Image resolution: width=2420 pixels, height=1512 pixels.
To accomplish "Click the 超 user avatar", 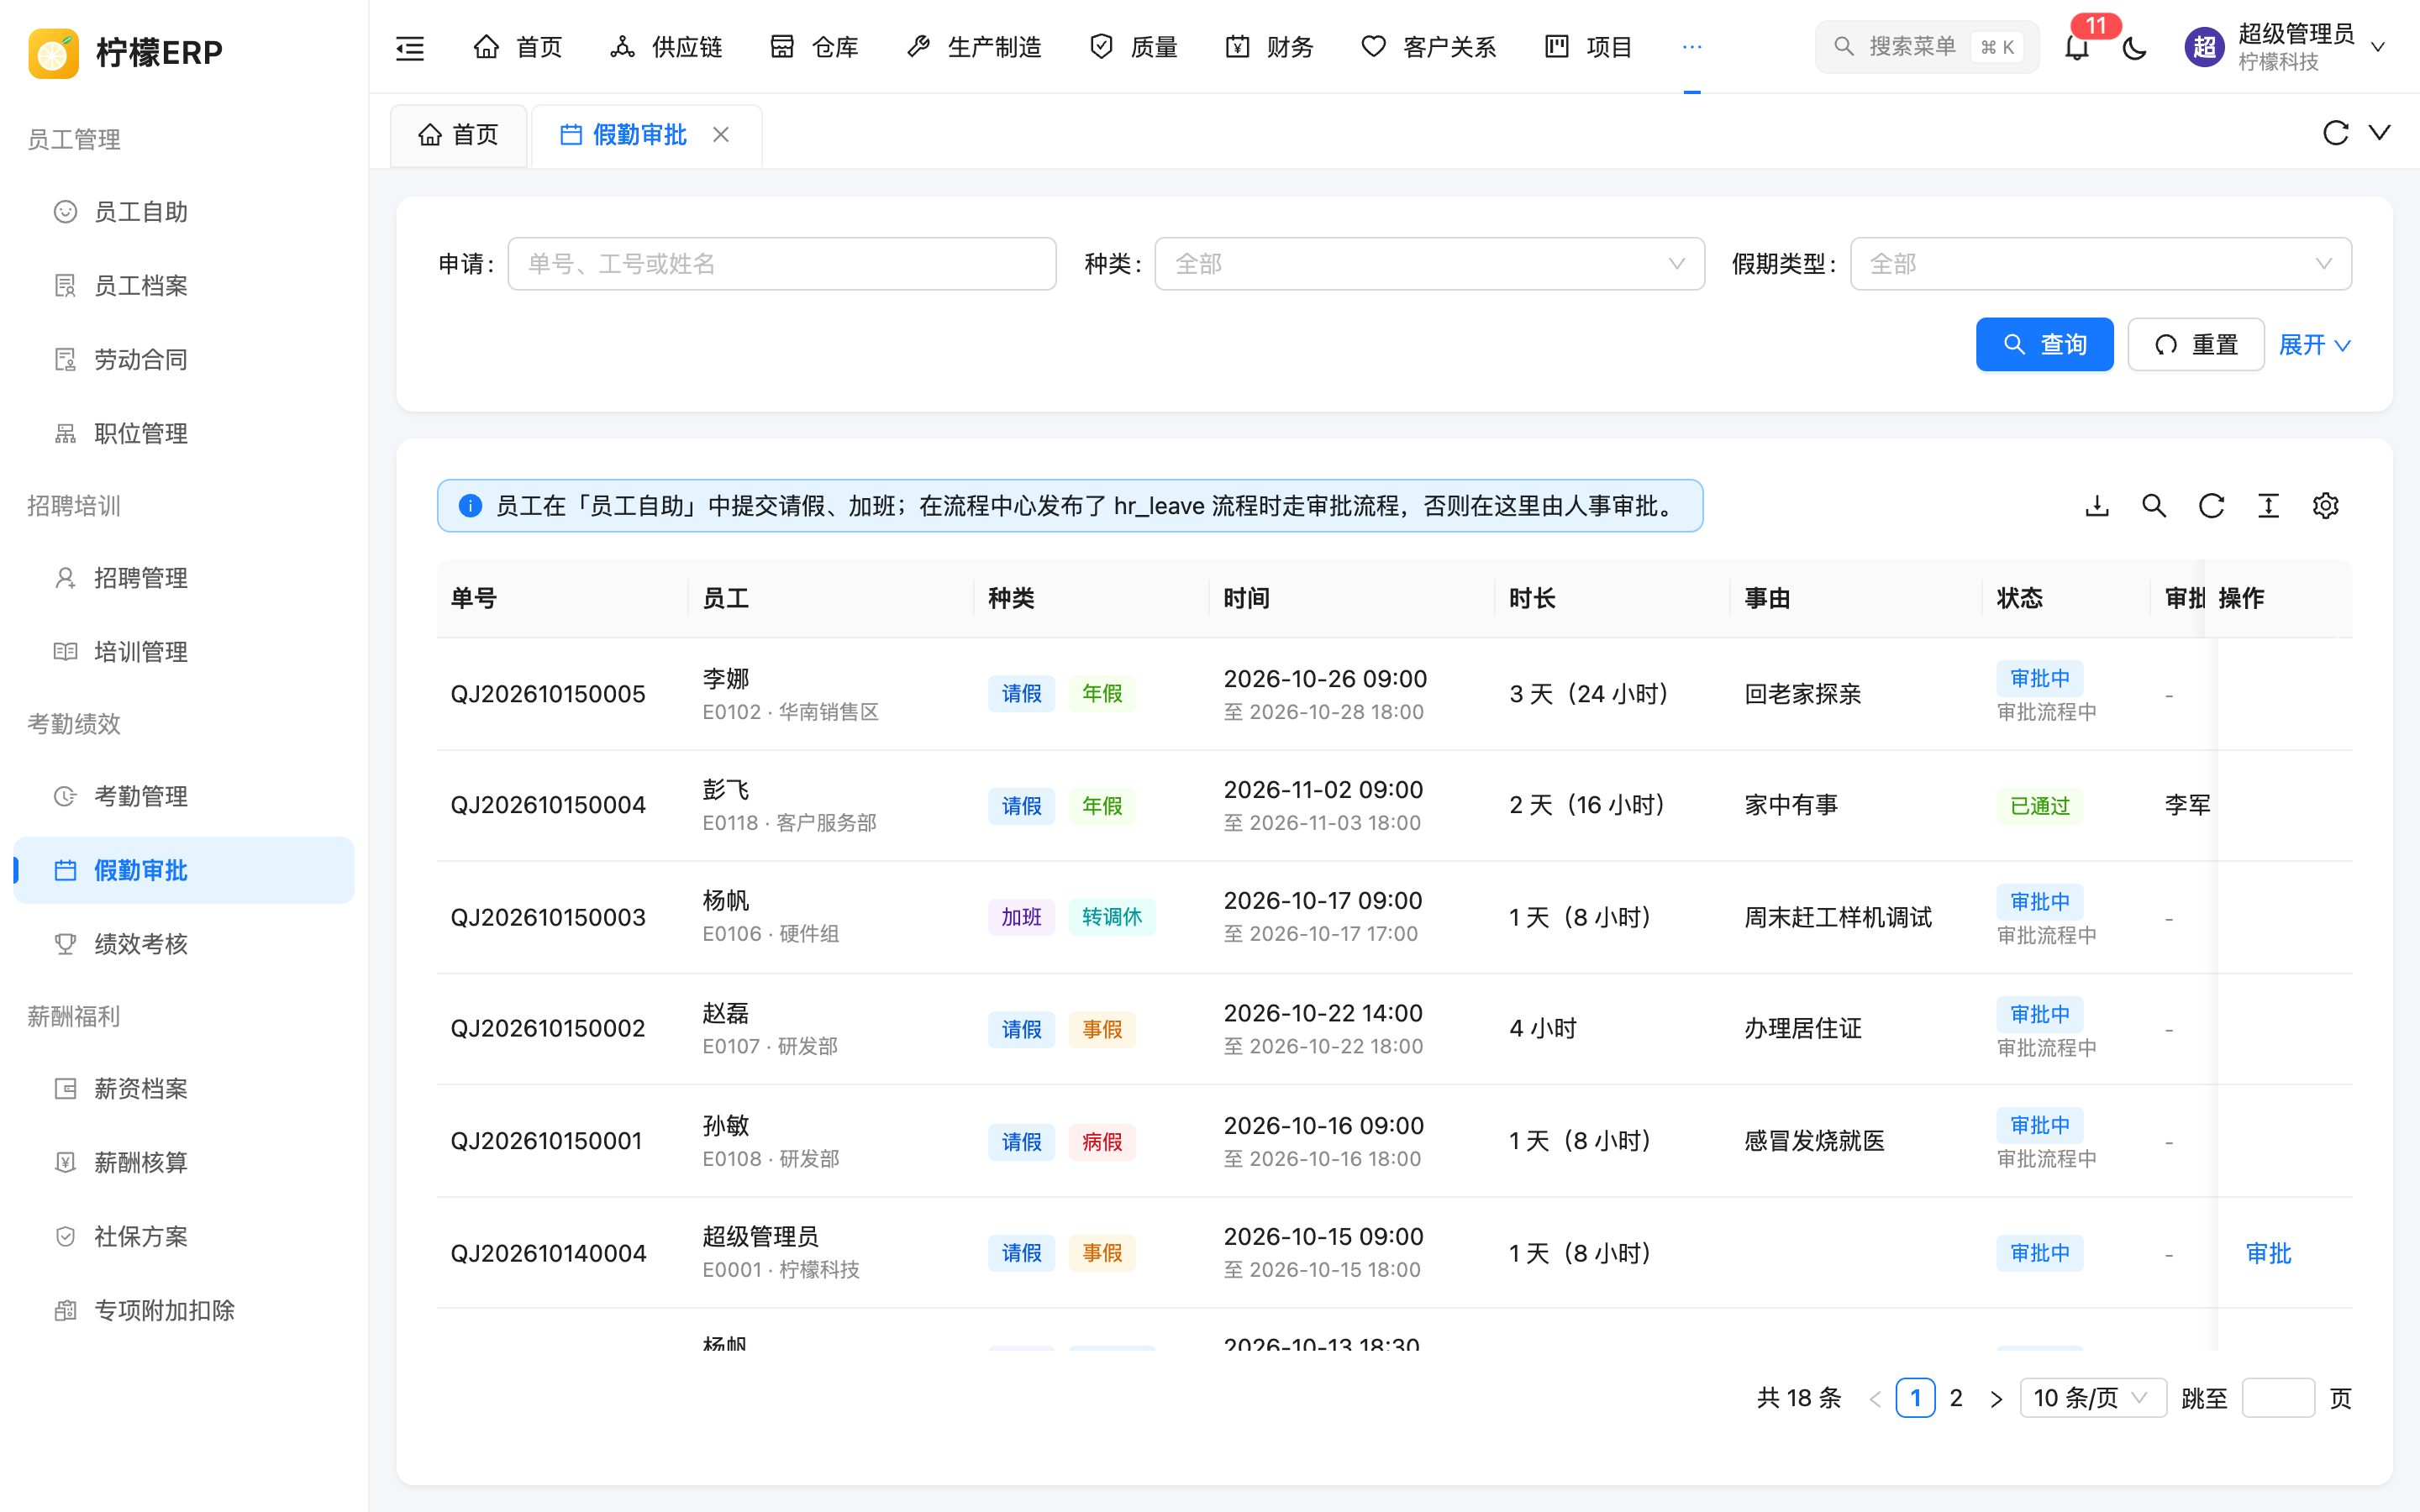I will [x=2204, y=47].
